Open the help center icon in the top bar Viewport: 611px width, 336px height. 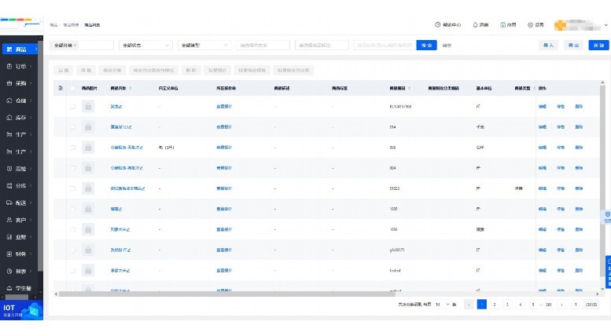[437, 24]
